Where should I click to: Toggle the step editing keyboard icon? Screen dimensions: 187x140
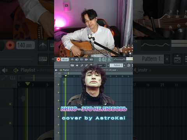click(x=86, y=59)
